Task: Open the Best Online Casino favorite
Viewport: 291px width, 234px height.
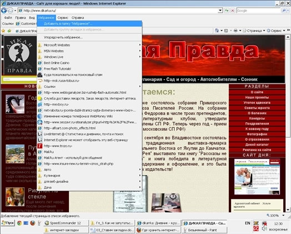Action: [x=89, y=63]
